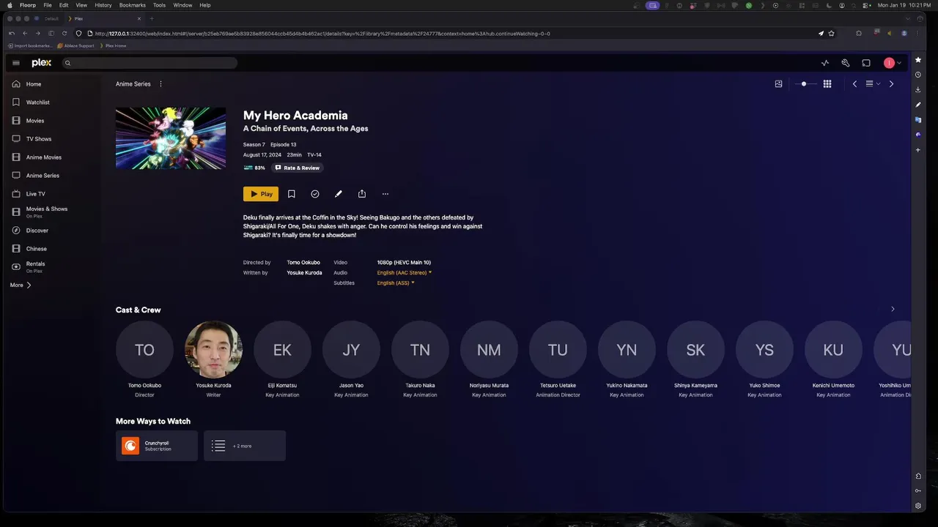The image size is (938, 527).
Task: Add a Floorp sidebar panel plus
Action: coord(918,150)
